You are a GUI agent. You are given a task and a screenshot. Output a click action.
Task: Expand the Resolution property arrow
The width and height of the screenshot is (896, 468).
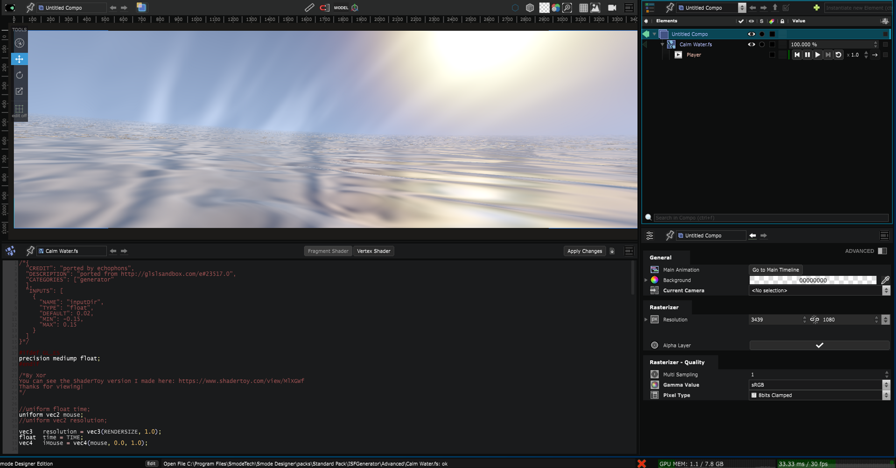[646, 320]
